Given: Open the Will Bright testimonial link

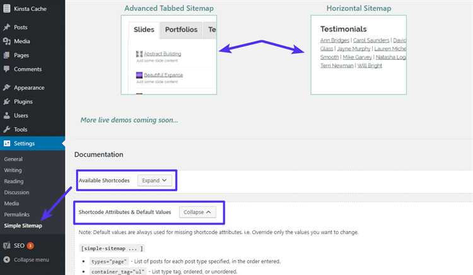Looking at the screenshot, I should tap(370, 65).
